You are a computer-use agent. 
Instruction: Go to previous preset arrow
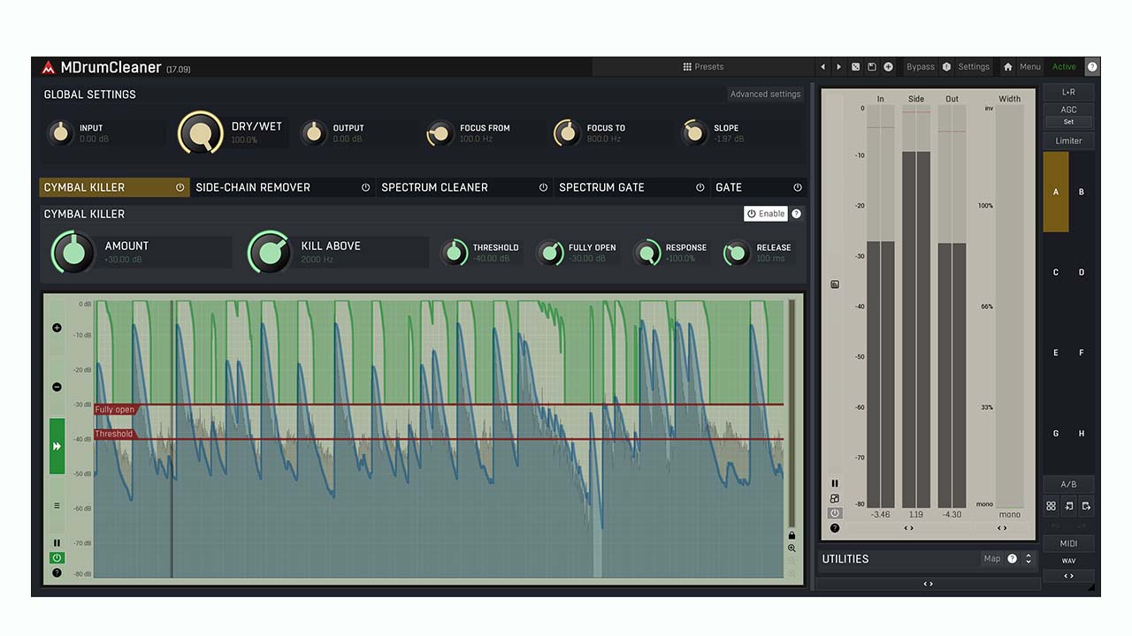[x=822, y=67]
